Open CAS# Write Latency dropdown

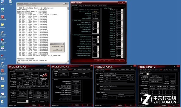(98, 56)
